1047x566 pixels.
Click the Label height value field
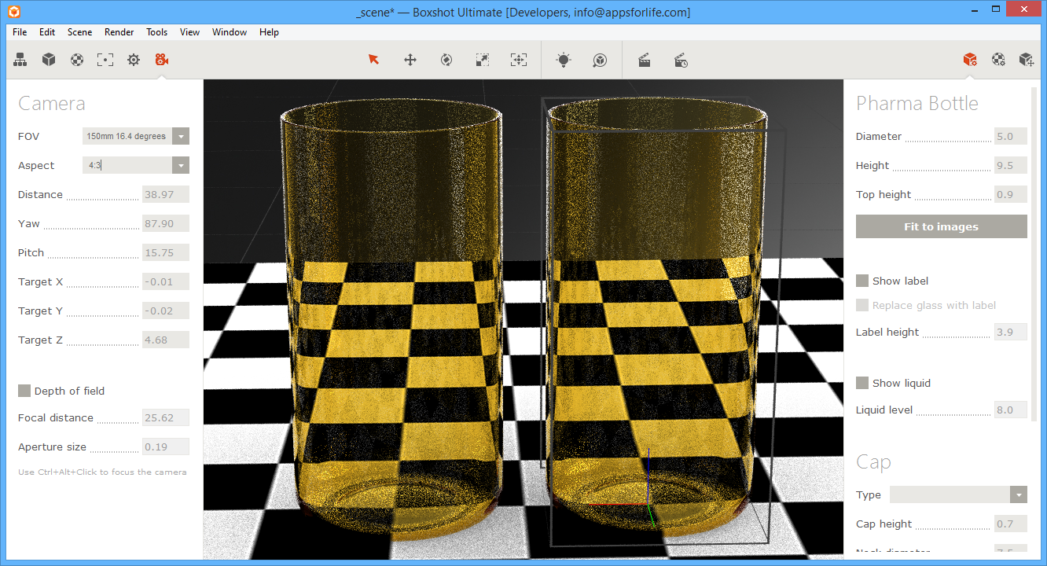1011,332
